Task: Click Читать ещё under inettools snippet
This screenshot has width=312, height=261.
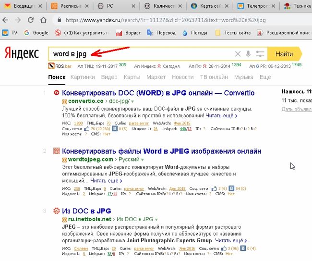Action: coord(231,240)
